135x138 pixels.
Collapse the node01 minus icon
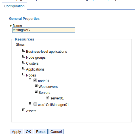coord(30,80)
